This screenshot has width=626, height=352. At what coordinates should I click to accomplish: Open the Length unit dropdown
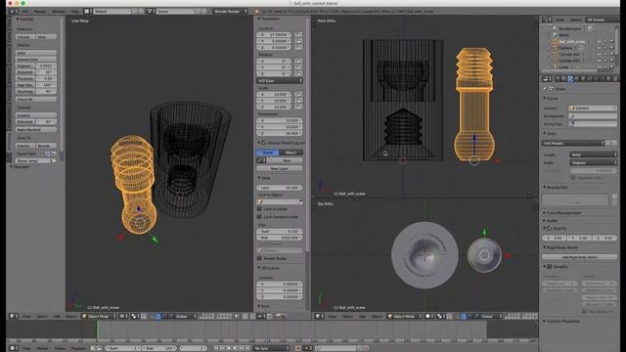click(593, 154)
